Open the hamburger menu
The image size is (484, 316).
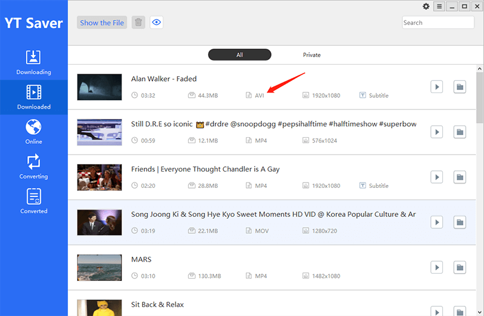(x=439, y=7)
